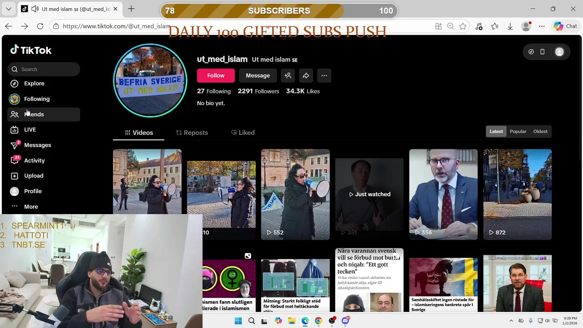The width and height of the screenshot is (583, 328).
Task: Open Windows taskbar Search
Action: point(252,321)
